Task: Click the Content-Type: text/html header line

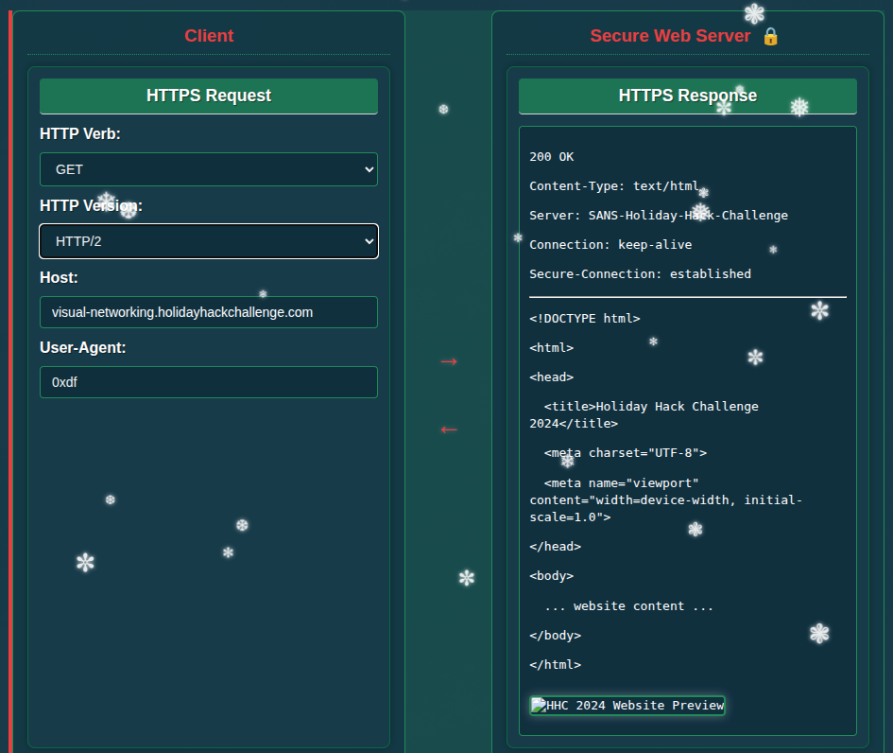Action: pos(614,186)
